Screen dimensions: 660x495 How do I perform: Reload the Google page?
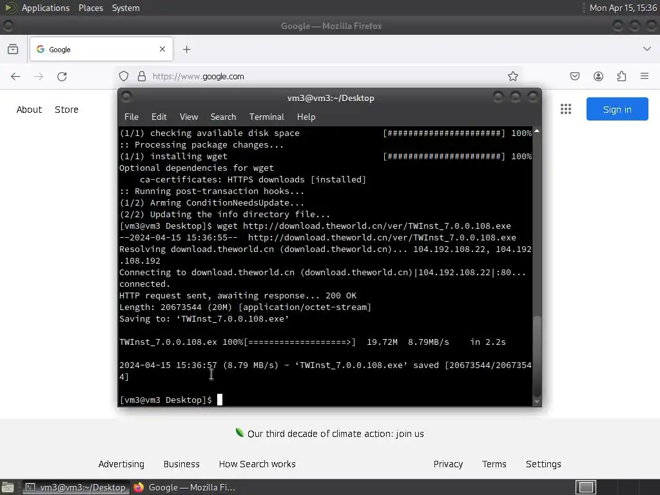click(x=62, y=76)
